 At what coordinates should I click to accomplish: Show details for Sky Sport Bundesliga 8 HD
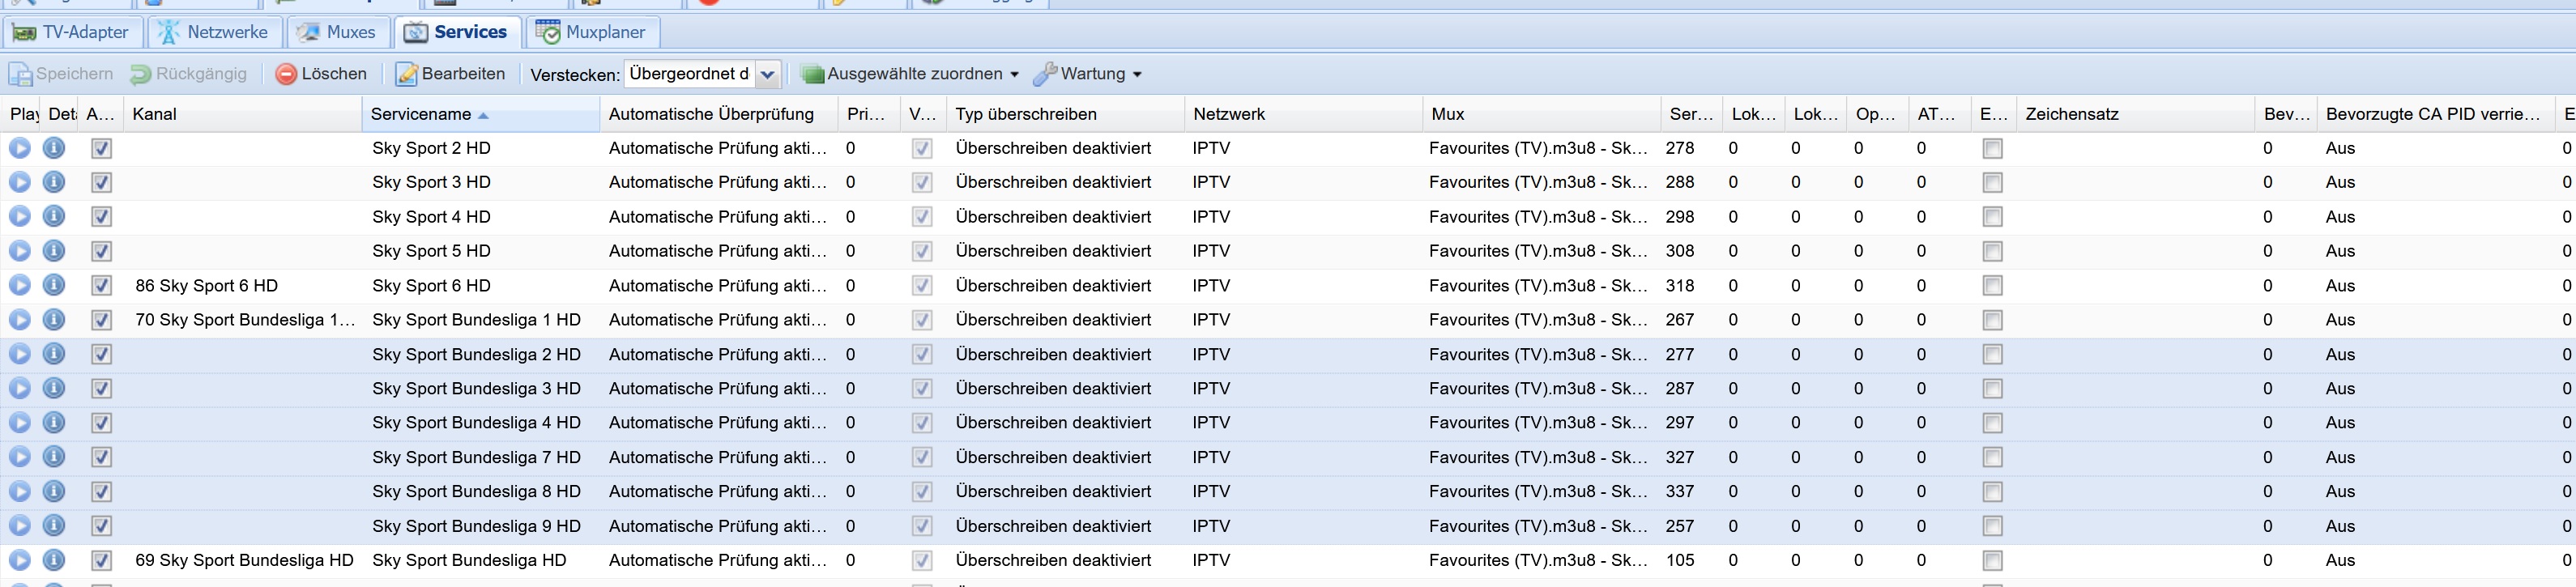[x=54, y=491]
